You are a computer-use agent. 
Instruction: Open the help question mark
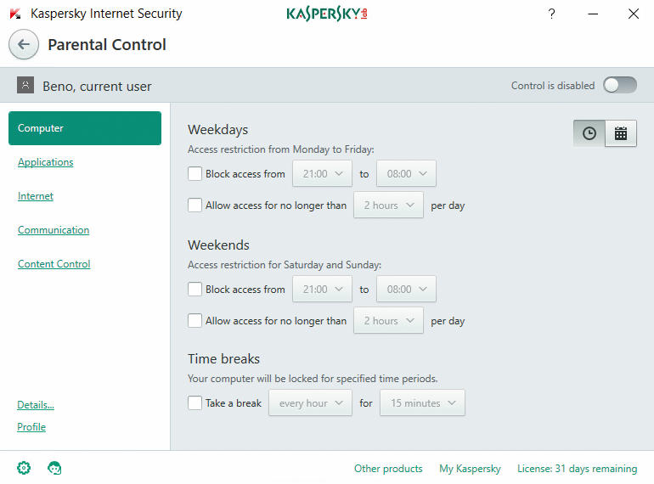coord(551,14)
